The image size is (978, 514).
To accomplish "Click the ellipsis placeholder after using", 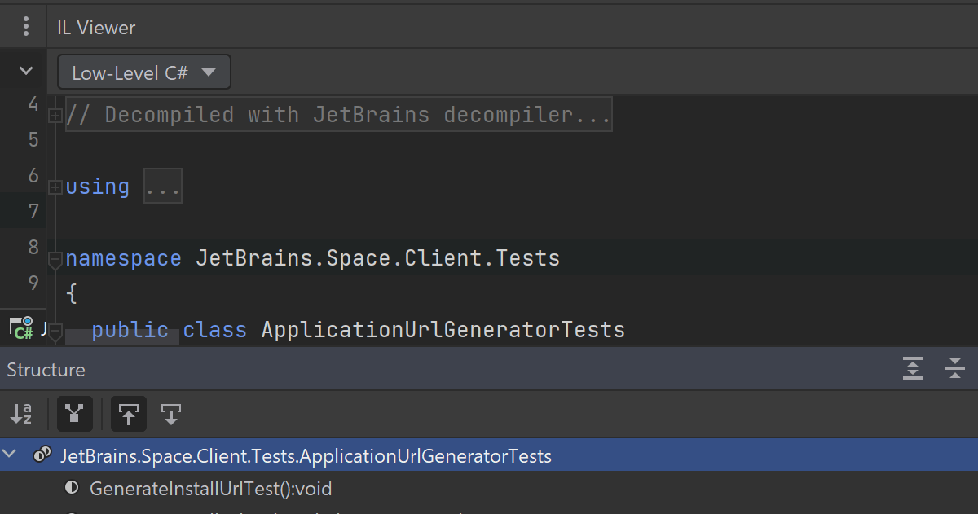I will (163, 187).
